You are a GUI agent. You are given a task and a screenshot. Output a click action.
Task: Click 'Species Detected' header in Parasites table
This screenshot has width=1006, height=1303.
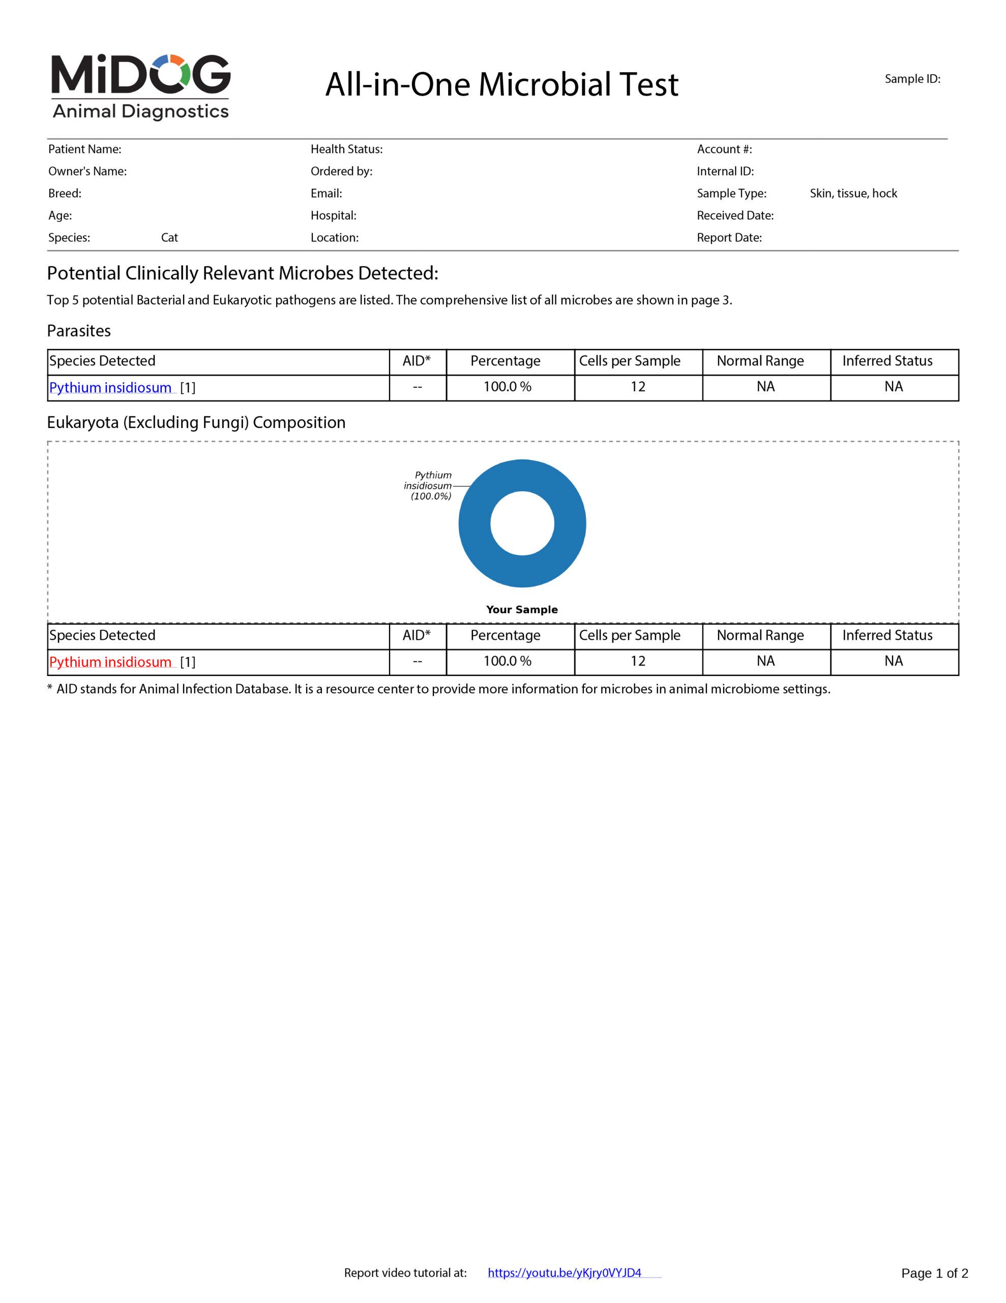coord(102,361)
